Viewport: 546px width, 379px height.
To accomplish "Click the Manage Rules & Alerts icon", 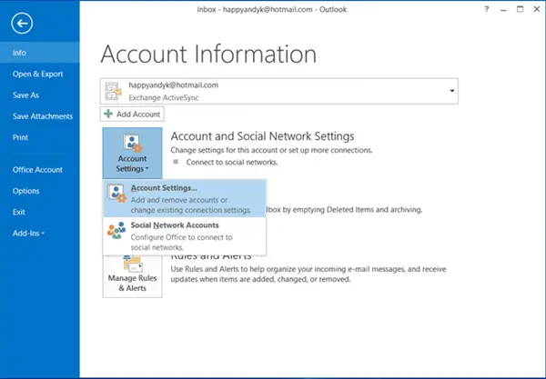I will [x=132, y=264].
